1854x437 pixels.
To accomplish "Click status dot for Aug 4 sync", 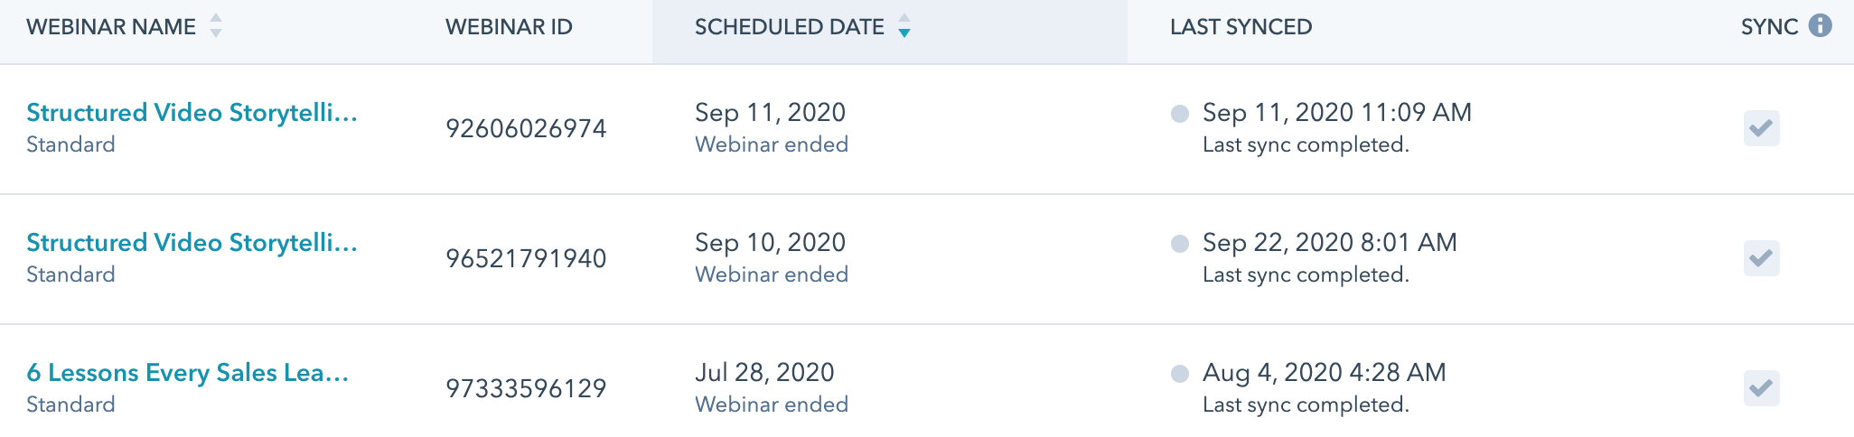I will (1179, 374).
